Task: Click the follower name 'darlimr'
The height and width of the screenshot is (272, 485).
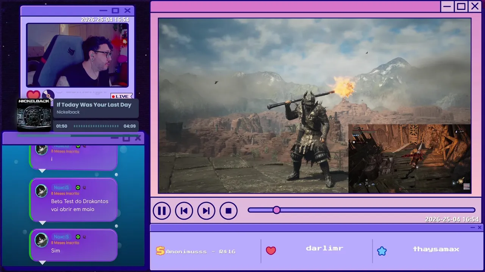Action: pos(325,248)
